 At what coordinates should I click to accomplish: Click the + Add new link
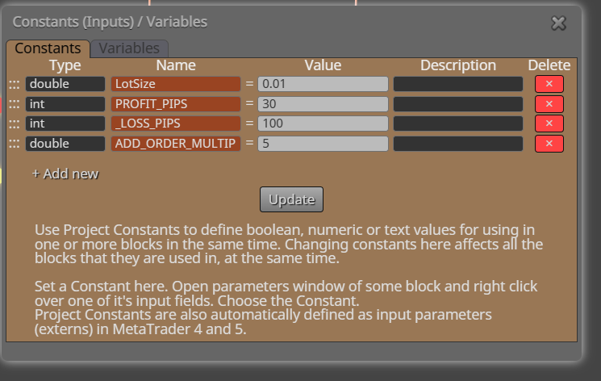coord(65,174)
